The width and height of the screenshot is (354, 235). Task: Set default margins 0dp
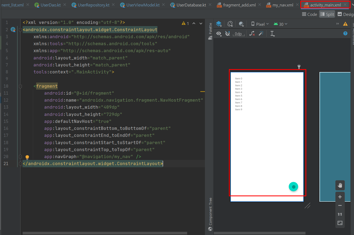(238, 34)
